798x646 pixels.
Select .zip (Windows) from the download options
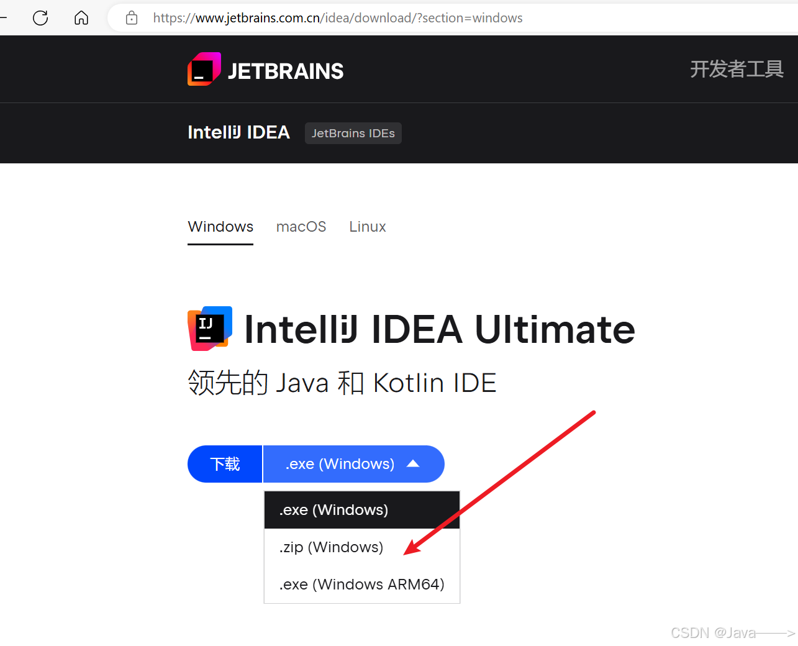331,547
